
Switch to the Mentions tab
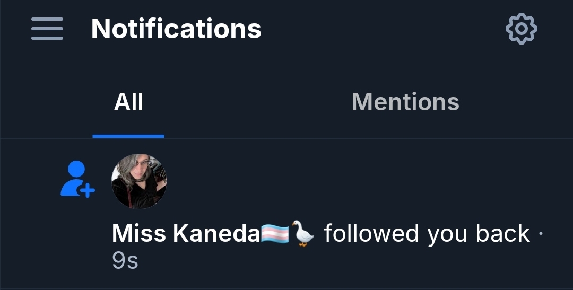pos(405,102)
